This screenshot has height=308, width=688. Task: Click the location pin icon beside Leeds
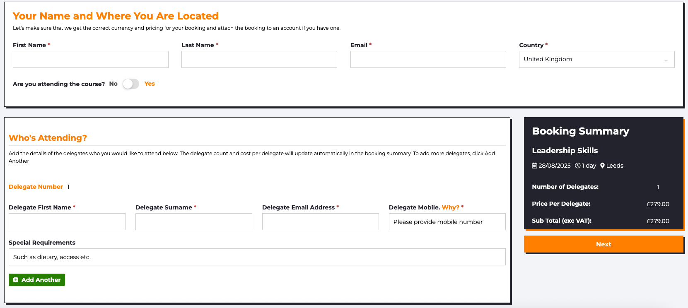tap(602, 166)
